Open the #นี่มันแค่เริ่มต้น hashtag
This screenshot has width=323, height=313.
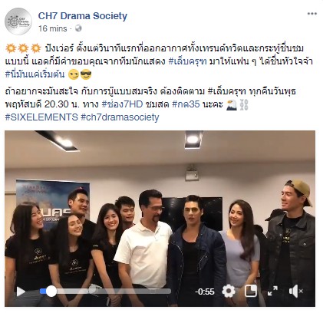(35, 74)
